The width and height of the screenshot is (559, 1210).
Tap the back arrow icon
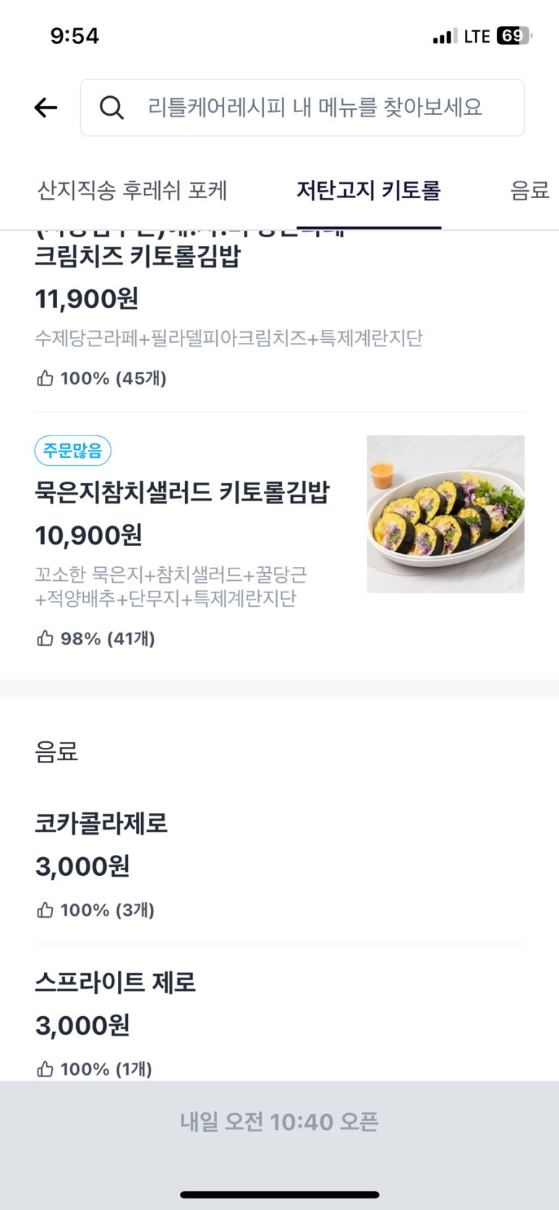(x=46, y=108)
